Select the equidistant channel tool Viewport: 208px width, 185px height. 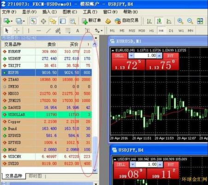click(58, 31)
